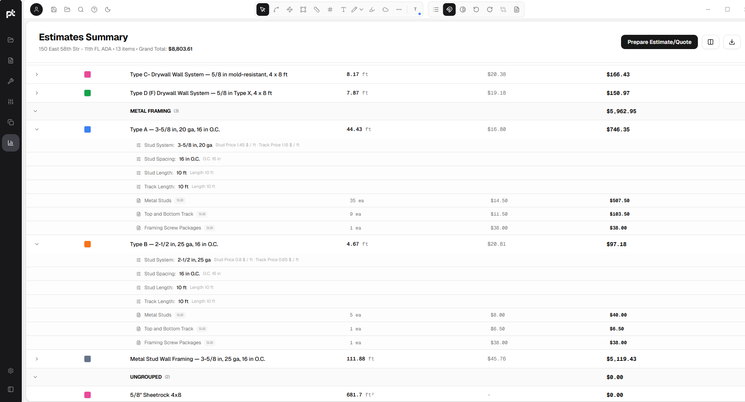
Task: Activate the ruler measure tool
Action: coord(317,9)
